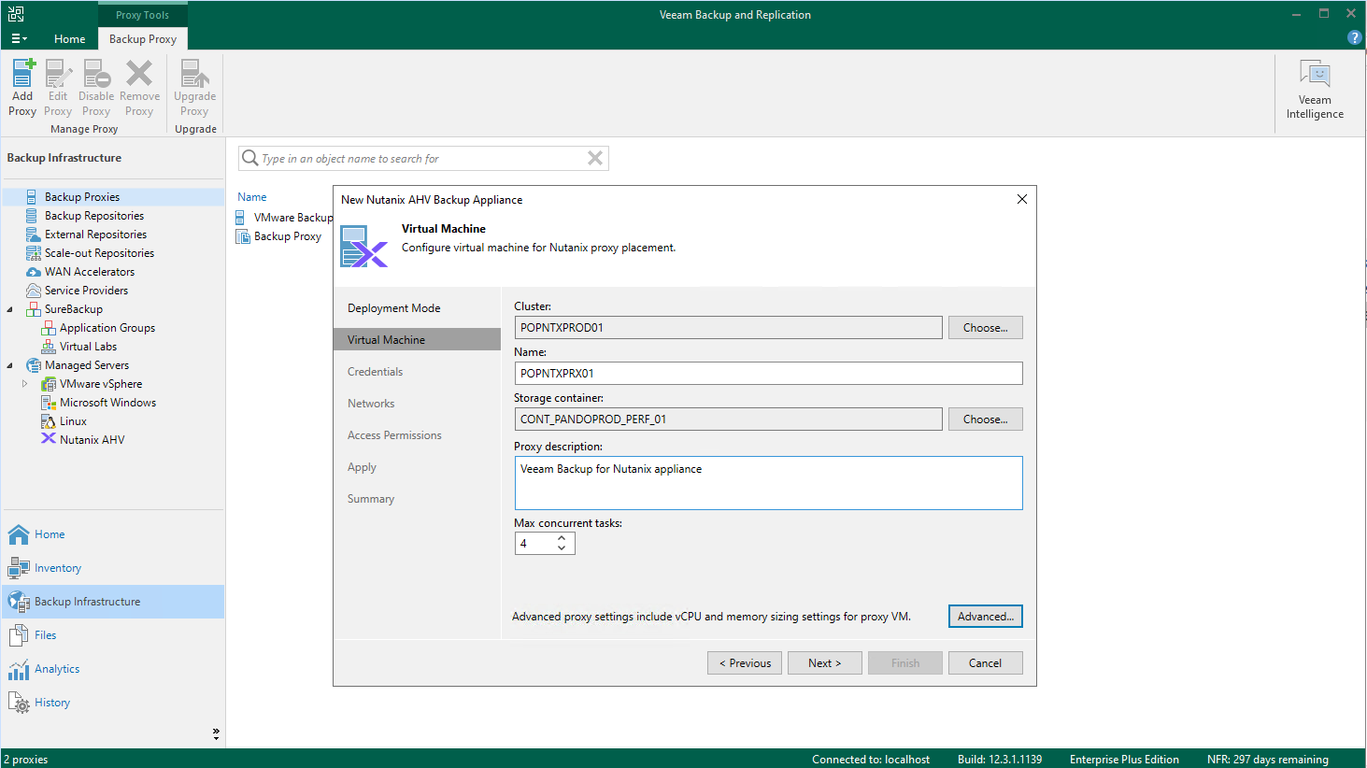Select External Repositories node
Viewport: 1367px width, 768px height.
pos(95,235)
